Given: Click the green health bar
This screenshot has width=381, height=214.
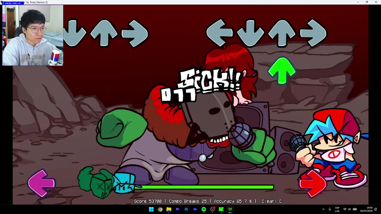Looking at the screenshot, I should (x=204, y=187).
